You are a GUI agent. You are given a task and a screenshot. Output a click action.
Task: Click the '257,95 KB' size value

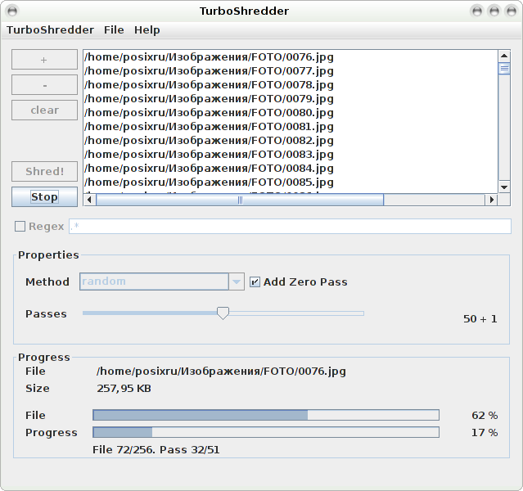pos(124,389)
